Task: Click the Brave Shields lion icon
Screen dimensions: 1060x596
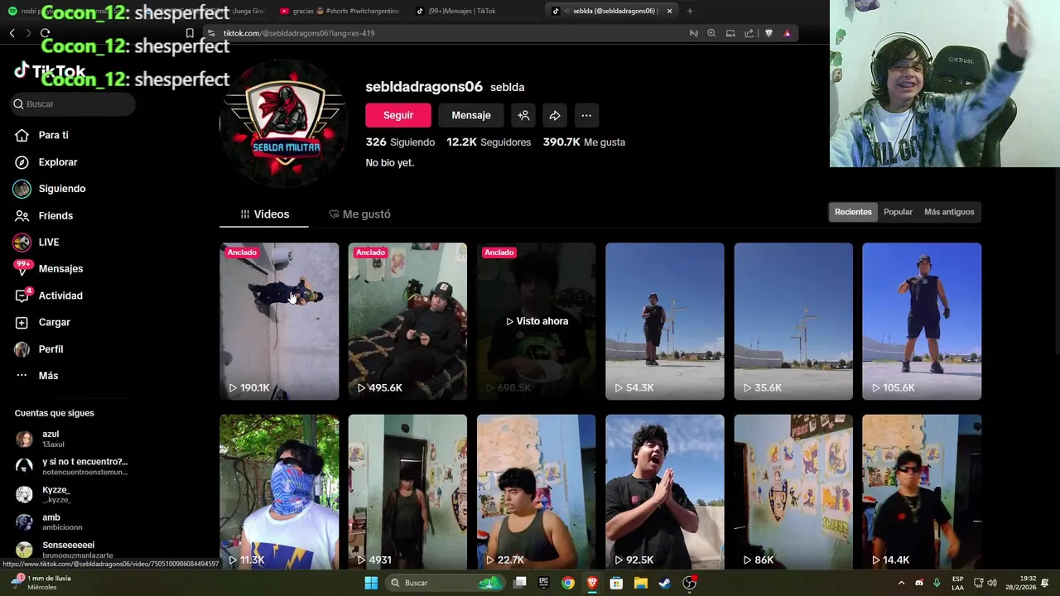Action: click(768, 33)
